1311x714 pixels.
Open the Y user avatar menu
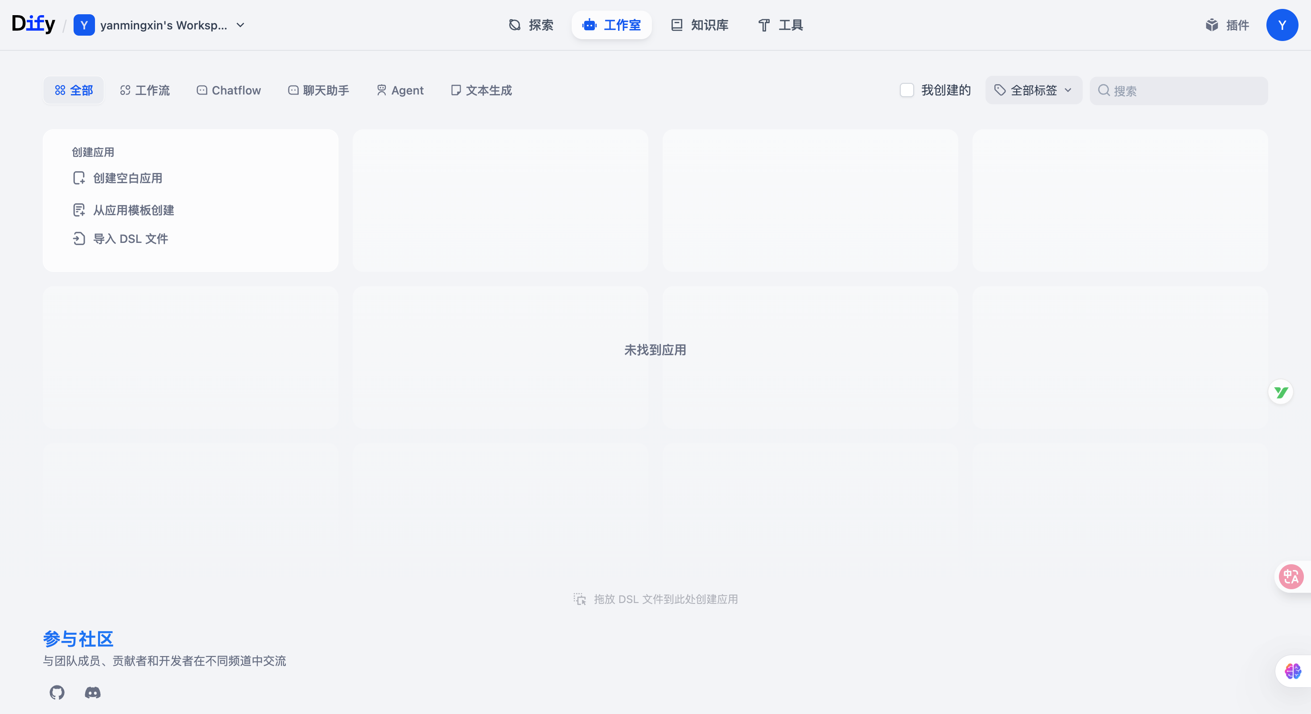click(x=1282, y=25)
